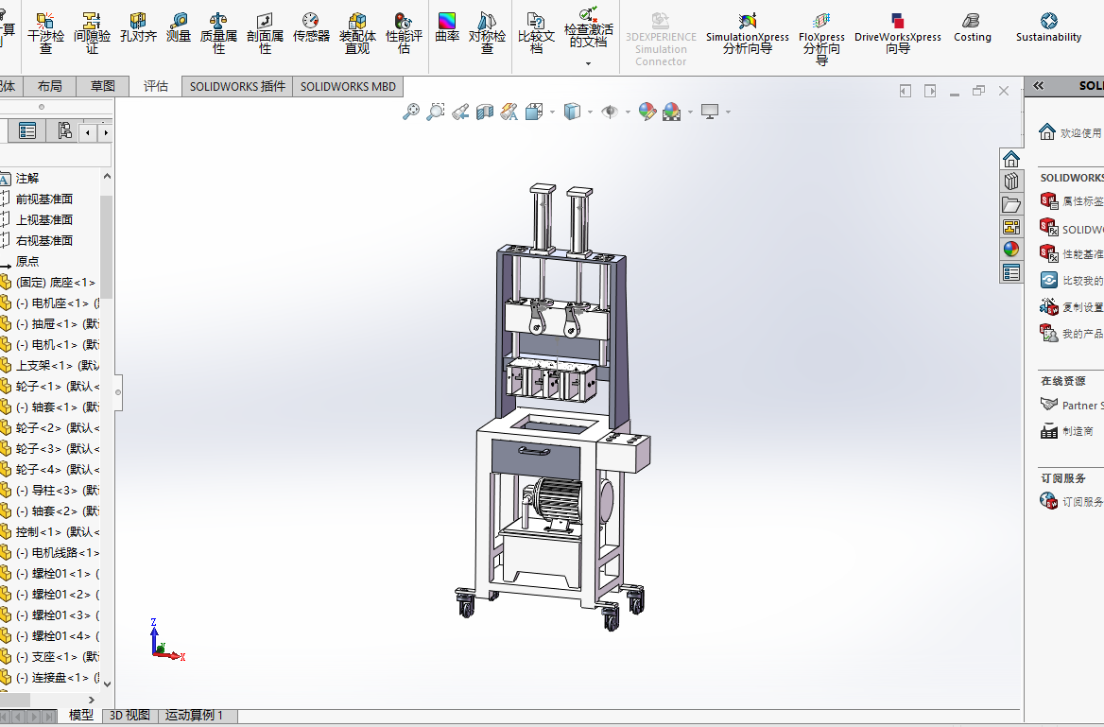Viewport: 1104px width, 727px height.
Task: Click 属性标签 link in task pane
Action: [x=1082, y=201]
